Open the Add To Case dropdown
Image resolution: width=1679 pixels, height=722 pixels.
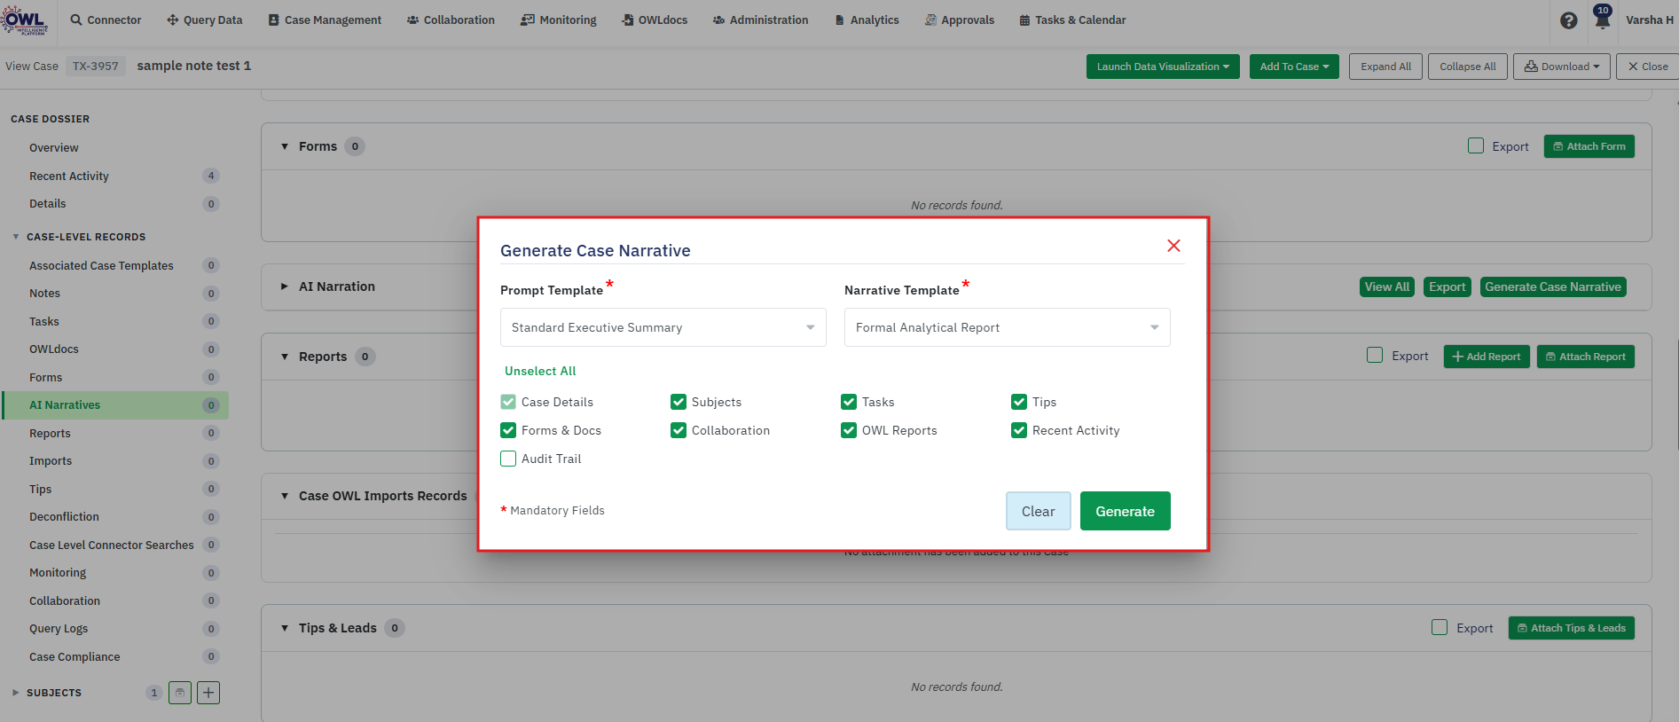point(1294,67)
